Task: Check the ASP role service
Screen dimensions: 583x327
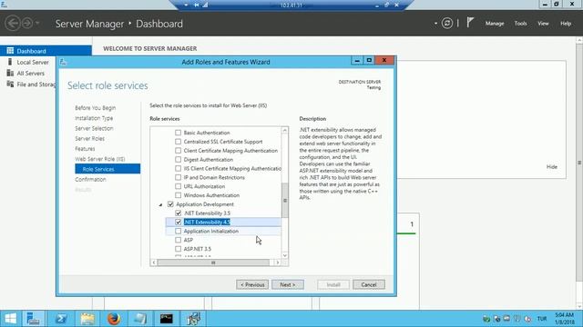Action: click(179, 240)
